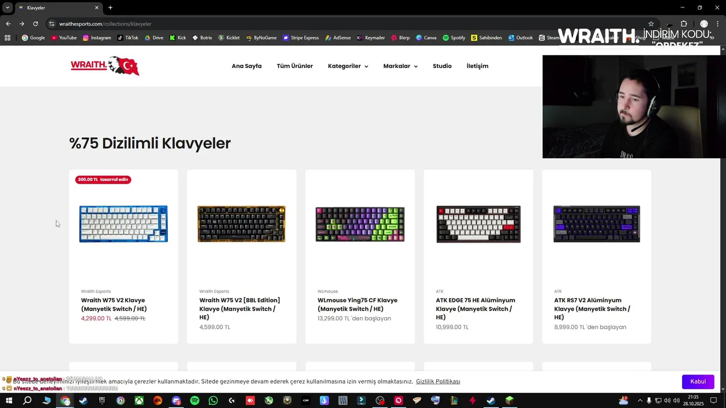The height and width of the screenshot is (408, 726).
Task: Open Wraith W75 V2 BBL Edition link
Action: pos(239,309)
